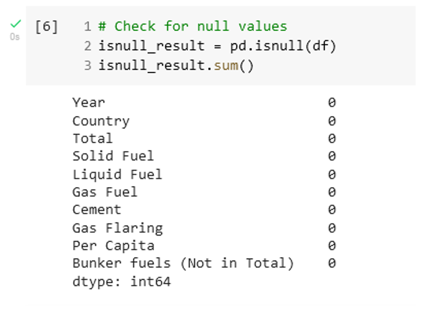Viewport: 430px width, 318px height.
Task: Click the 'Gas Flaring' output row label
Action: click(x=117, y=228)
